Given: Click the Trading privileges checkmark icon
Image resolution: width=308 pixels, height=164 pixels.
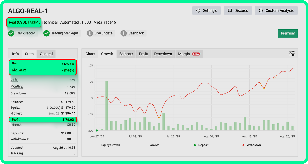Looking at the screenshot, I should coord(47,33).
